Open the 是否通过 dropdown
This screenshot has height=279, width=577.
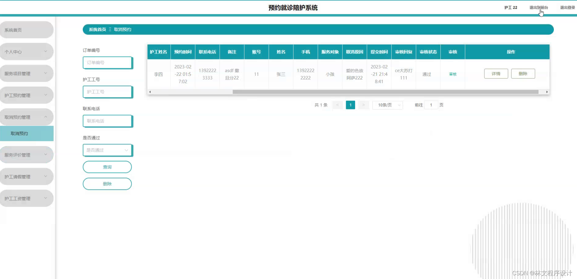pos(108,150)
